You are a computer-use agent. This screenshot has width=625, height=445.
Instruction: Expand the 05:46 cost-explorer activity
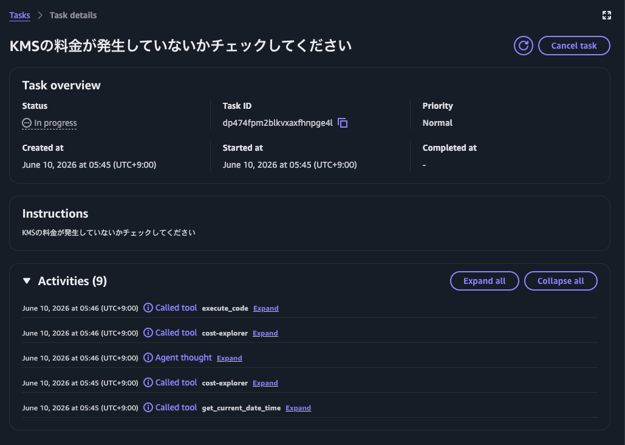coord(265,333)
